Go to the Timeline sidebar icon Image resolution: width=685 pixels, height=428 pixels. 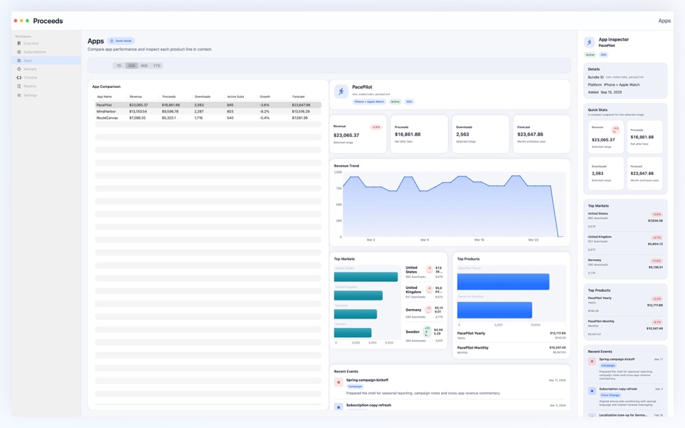click(19, 78)
